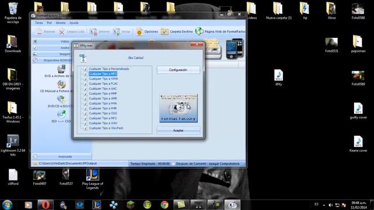Open the Tarea menu
Screen dimensions: 374x210
tap(39, 23)
